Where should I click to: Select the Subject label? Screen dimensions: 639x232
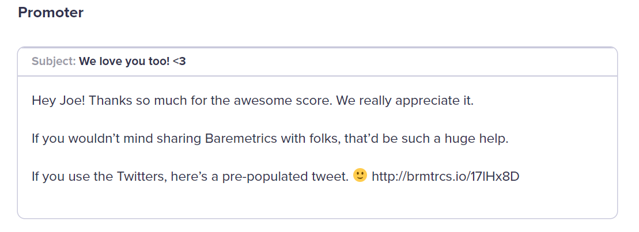pos(54,62)
